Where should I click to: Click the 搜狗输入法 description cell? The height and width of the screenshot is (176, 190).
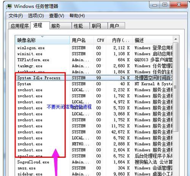click(154, 162)
